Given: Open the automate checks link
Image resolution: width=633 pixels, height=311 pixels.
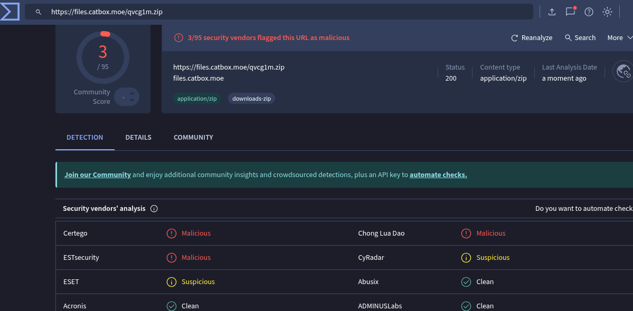Looking at the screenshot, I should tap(438, 175).
